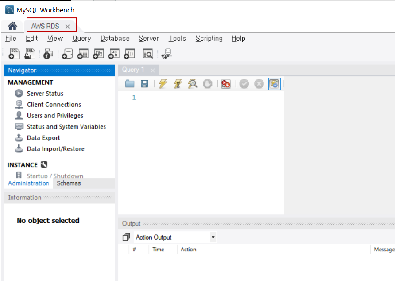Close the AWS RDS tab

[67, 27]
